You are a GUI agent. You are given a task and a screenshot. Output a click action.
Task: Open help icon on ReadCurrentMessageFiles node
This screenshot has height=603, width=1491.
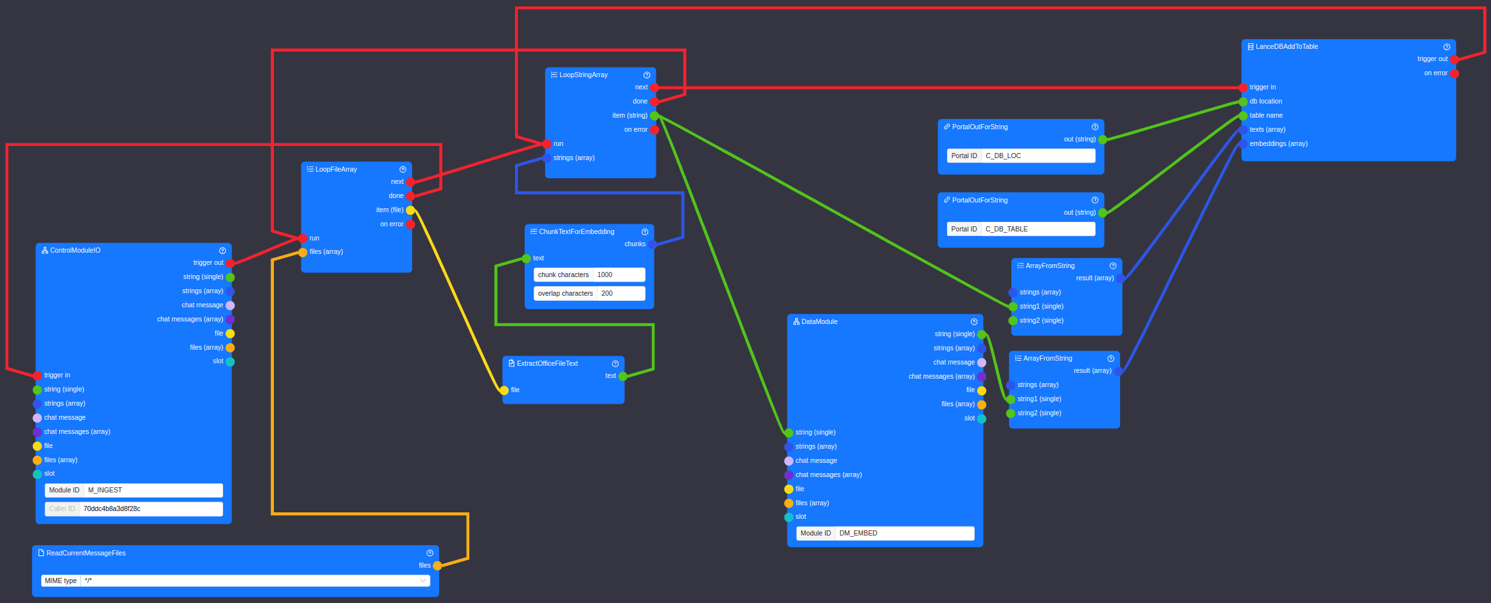(430, 553)
